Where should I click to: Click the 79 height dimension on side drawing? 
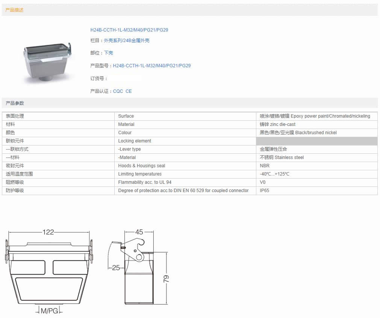pyautogui.click(x=166, y=279)
